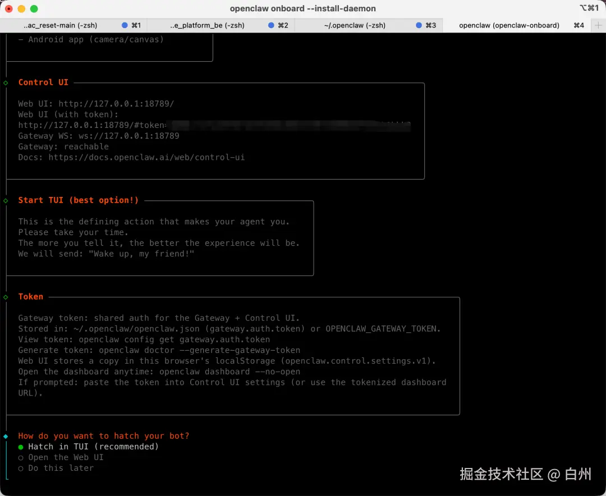Click the 'Web UI (with token):' label

coord(68,114)
